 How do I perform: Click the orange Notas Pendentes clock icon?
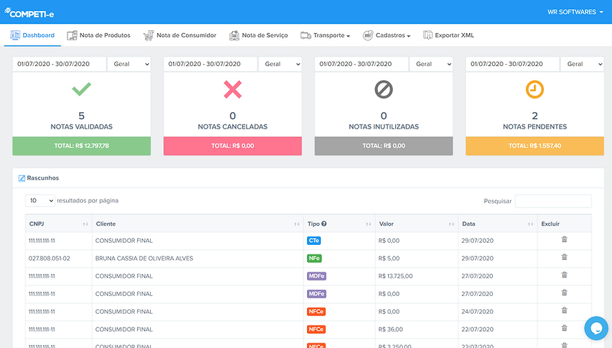pos(534,89)
